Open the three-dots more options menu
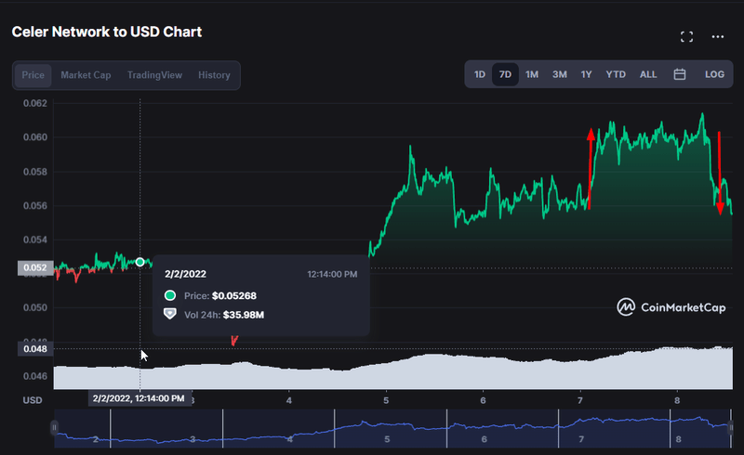This screenshot has width=744, height=455. coord(718,37)
